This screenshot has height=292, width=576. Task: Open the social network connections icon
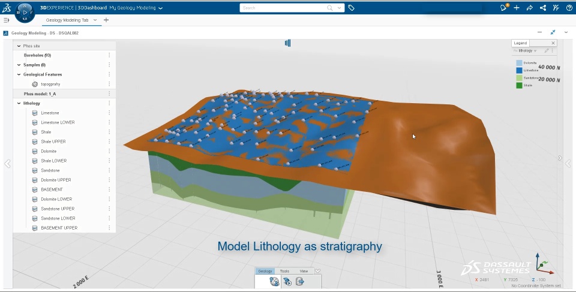pyautogui.click(x=543, y=8)
